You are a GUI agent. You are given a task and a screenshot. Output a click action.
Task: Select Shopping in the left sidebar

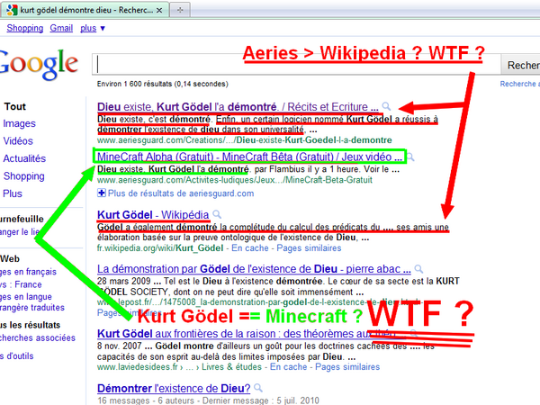(23, 176)
